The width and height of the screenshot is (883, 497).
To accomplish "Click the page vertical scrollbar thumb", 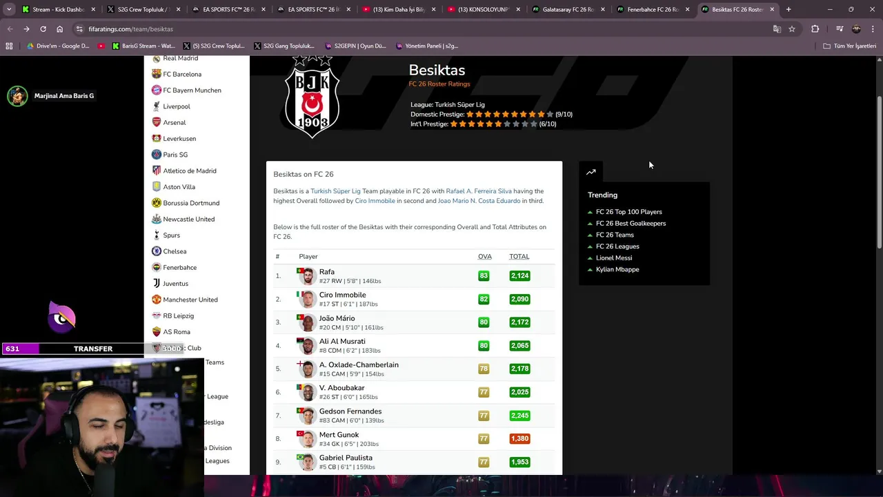I will coord(879,173).
